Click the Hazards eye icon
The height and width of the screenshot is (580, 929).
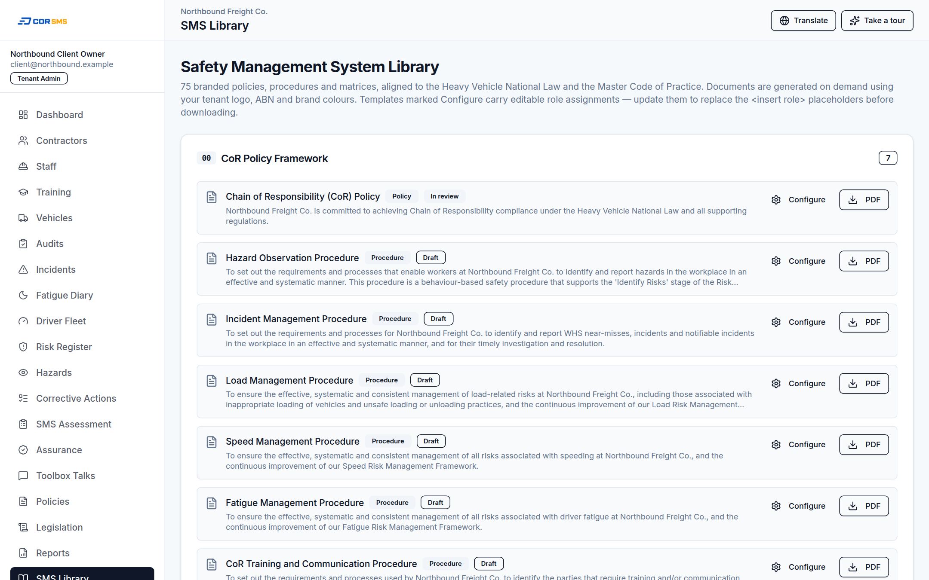[x=23, y=372]
